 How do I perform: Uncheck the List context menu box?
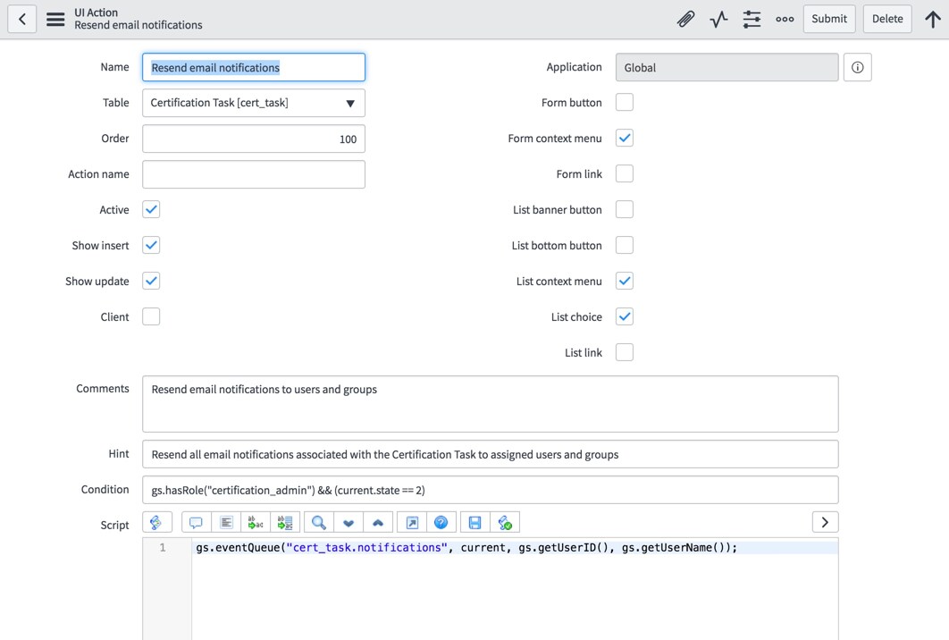click(625, 281)
